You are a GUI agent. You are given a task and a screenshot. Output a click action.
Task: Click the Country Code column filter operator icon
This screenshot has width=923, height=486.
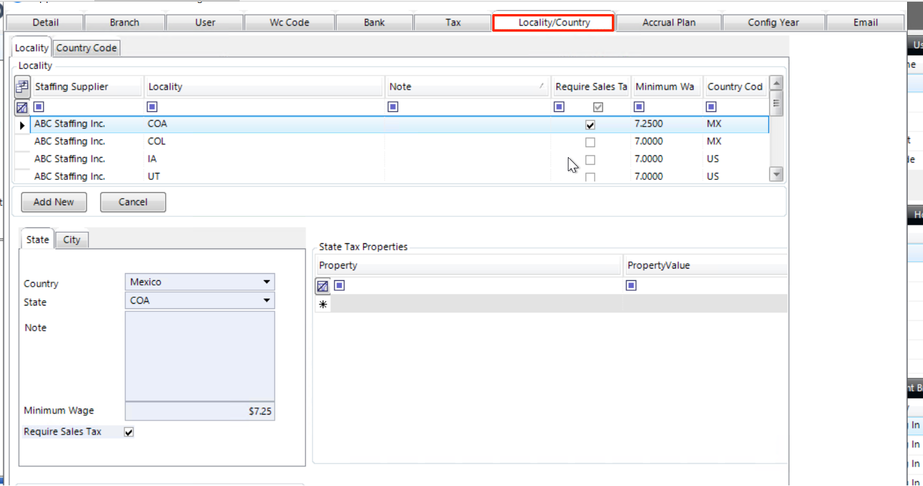(711, 107)
